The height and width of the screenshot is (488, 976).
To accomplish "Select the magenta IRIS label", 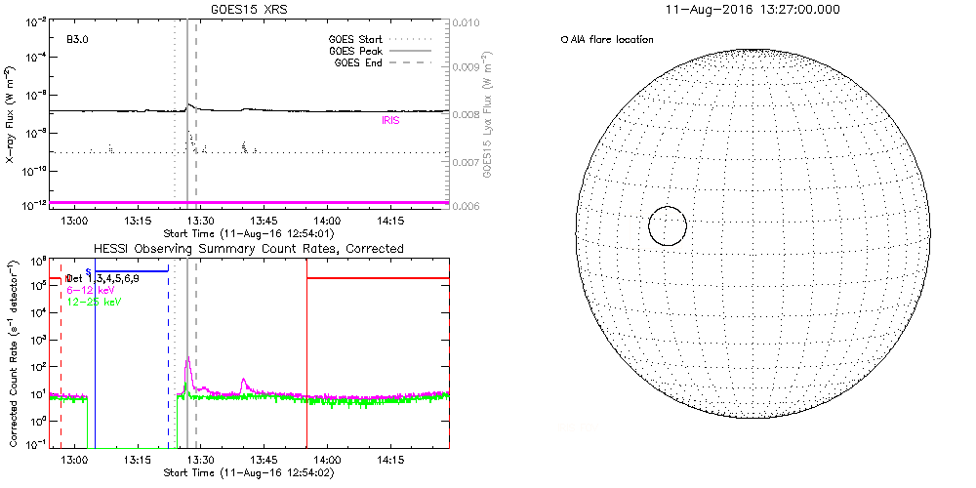I will coord(390,121).
